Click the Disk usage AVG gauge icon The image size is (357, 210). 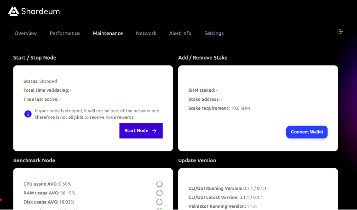click(x=159, y=202)
